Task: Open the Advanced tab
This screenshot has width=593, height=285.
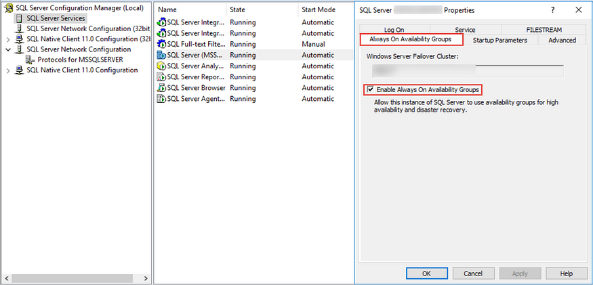Action: coord(562,40)
